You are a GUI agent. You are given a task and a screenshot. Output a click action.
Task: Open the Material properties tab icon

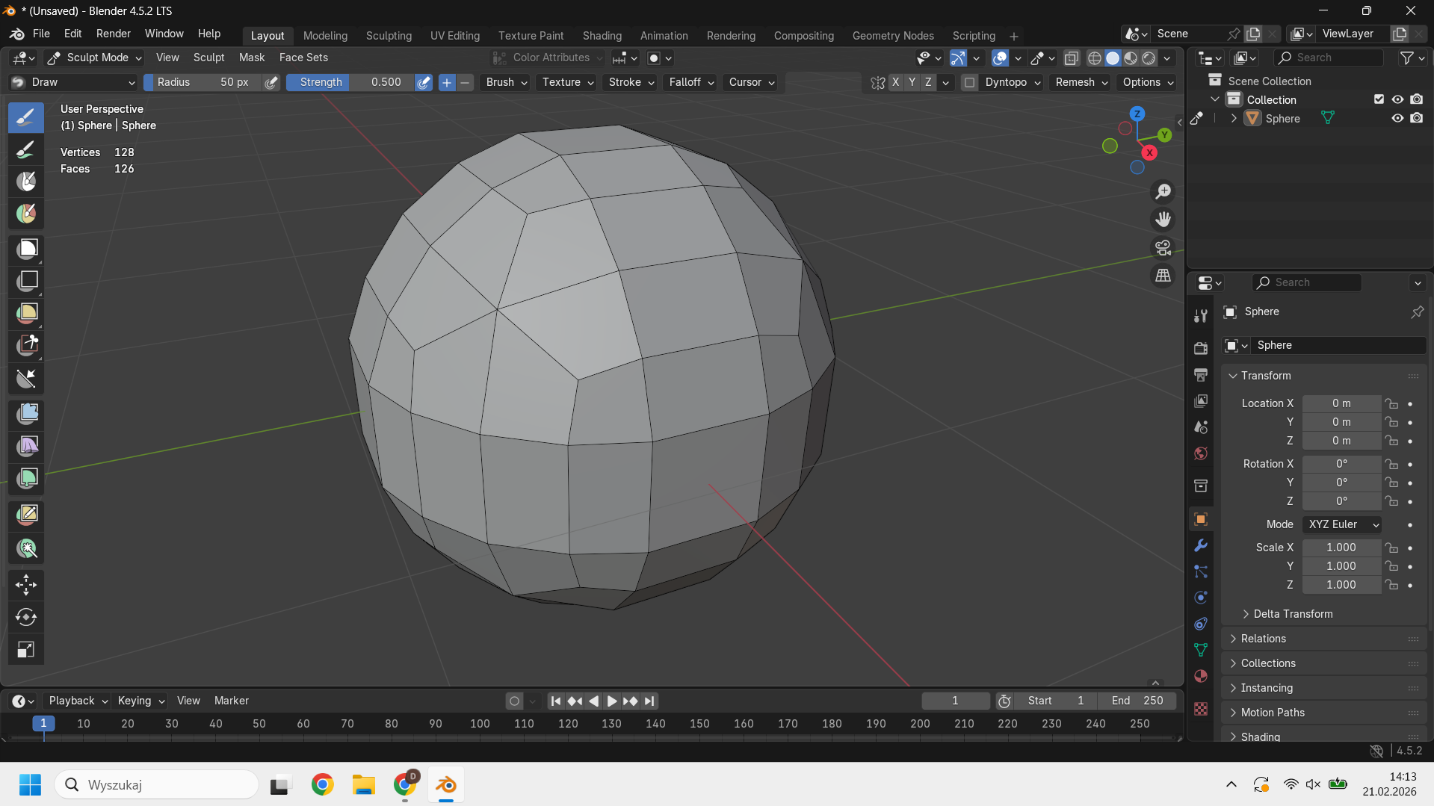click(1201, 676)
